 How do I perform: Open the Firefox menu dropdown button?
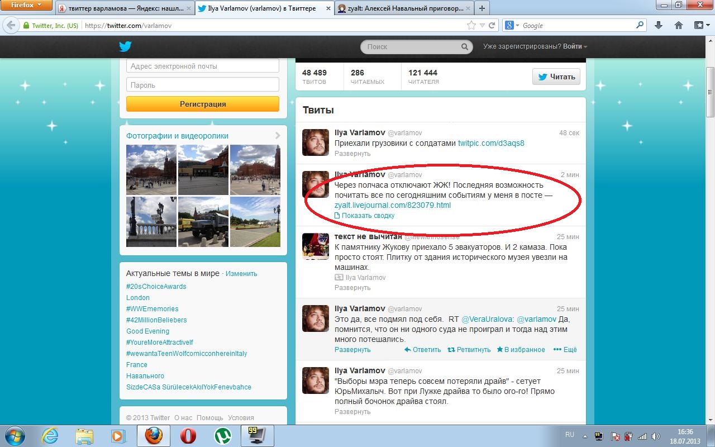26,6
